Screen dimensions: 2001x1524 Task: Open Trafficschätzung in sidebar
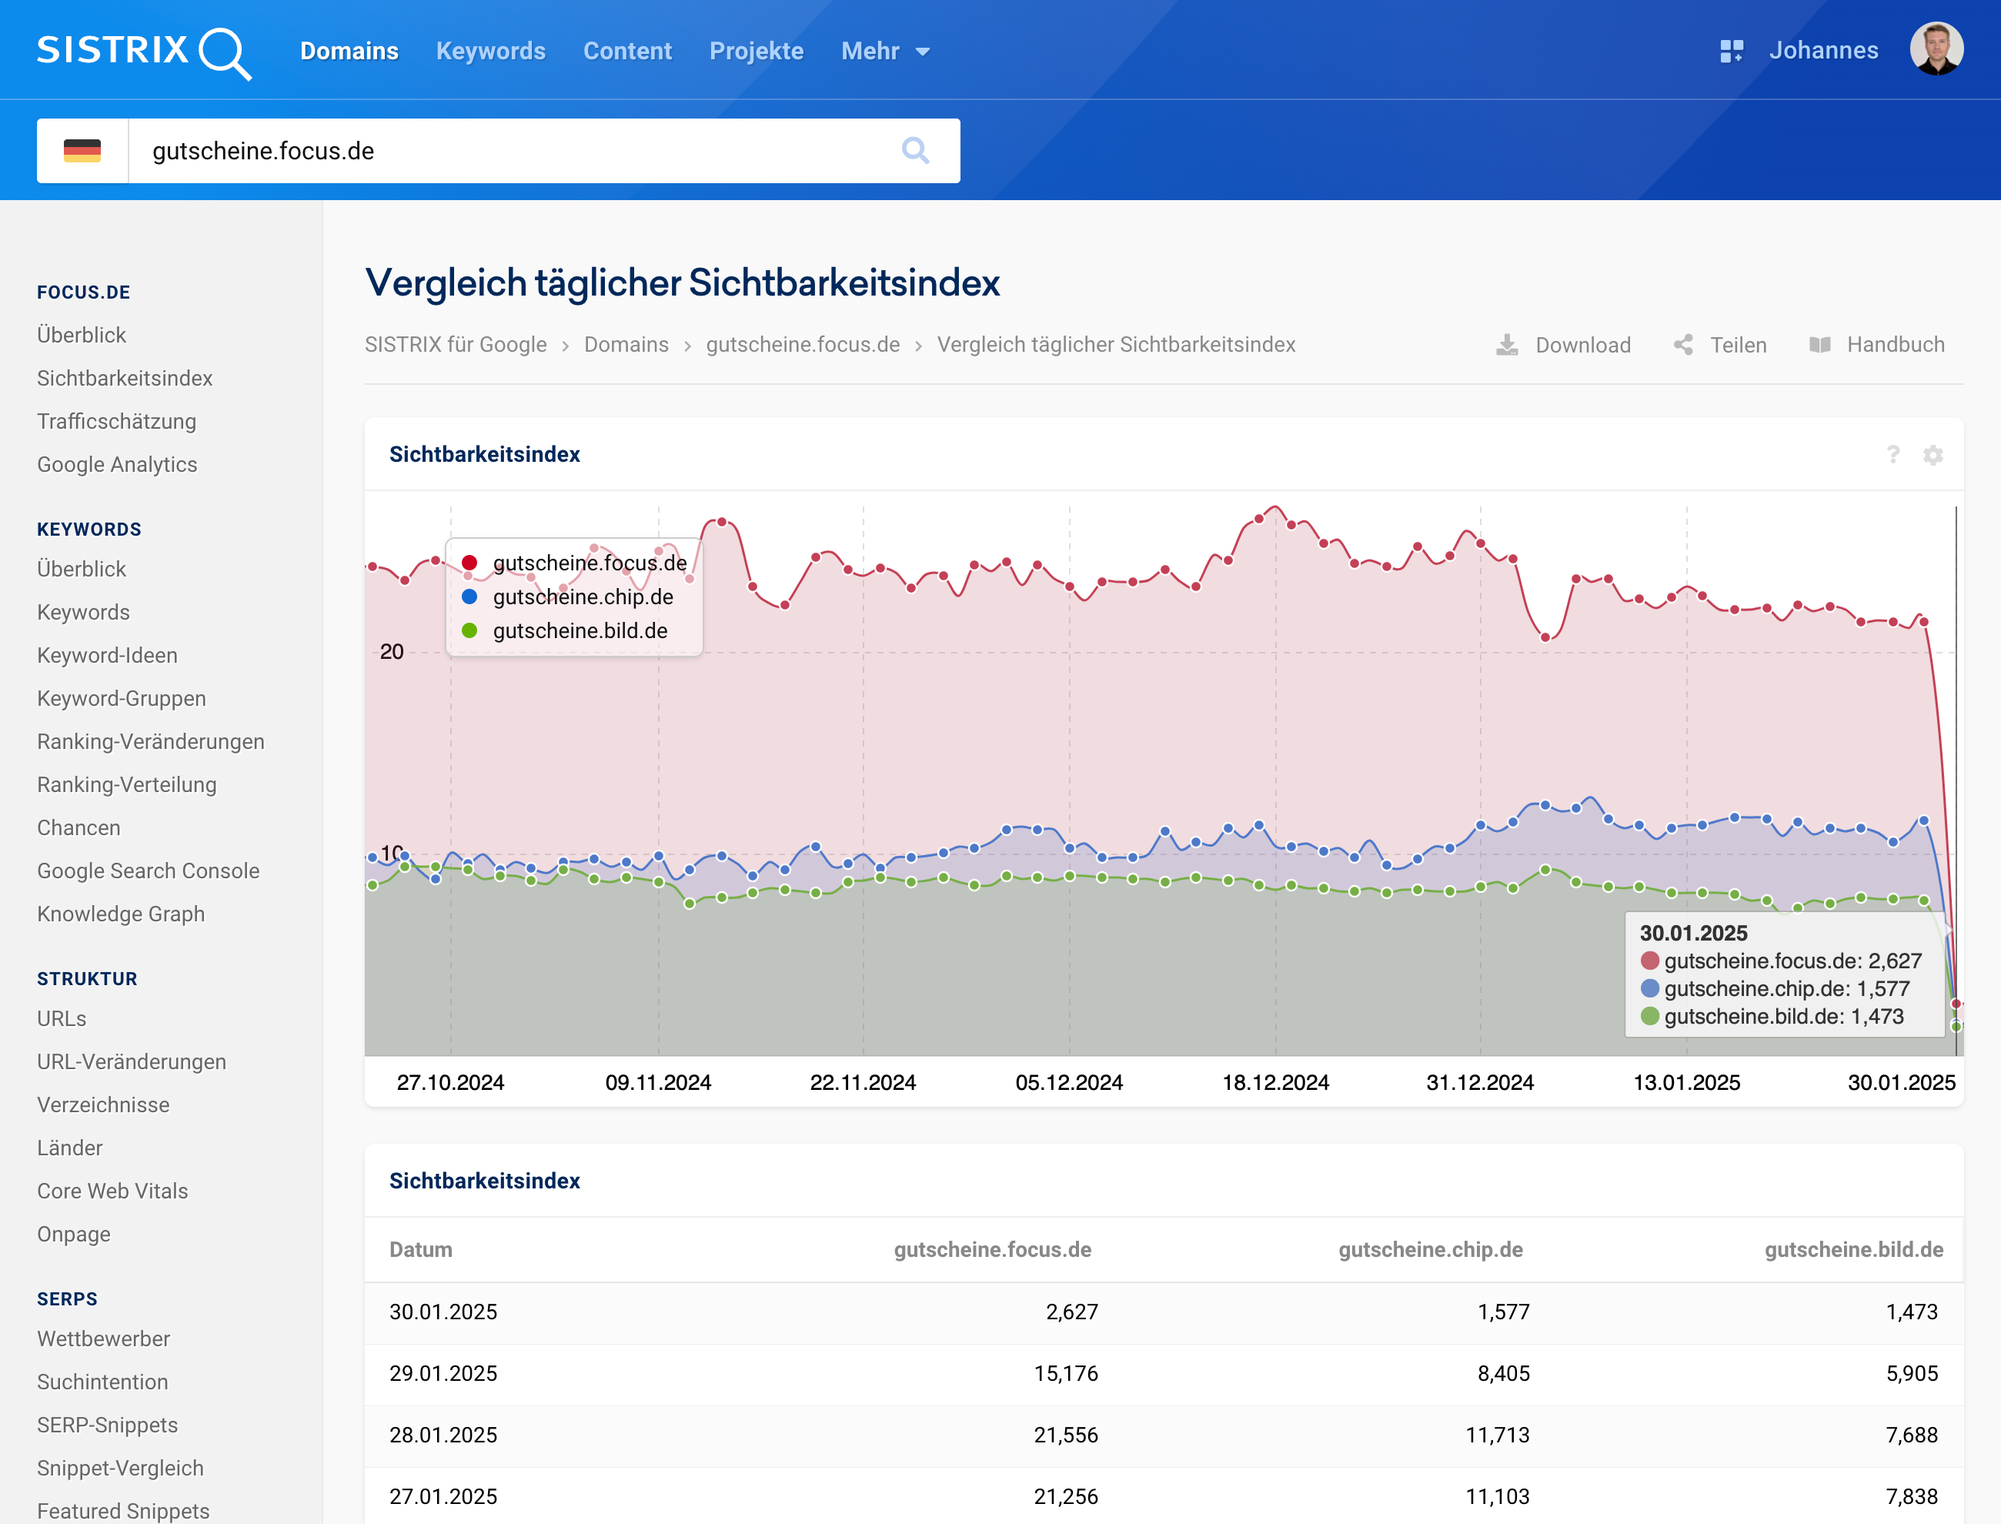point(116,421)
